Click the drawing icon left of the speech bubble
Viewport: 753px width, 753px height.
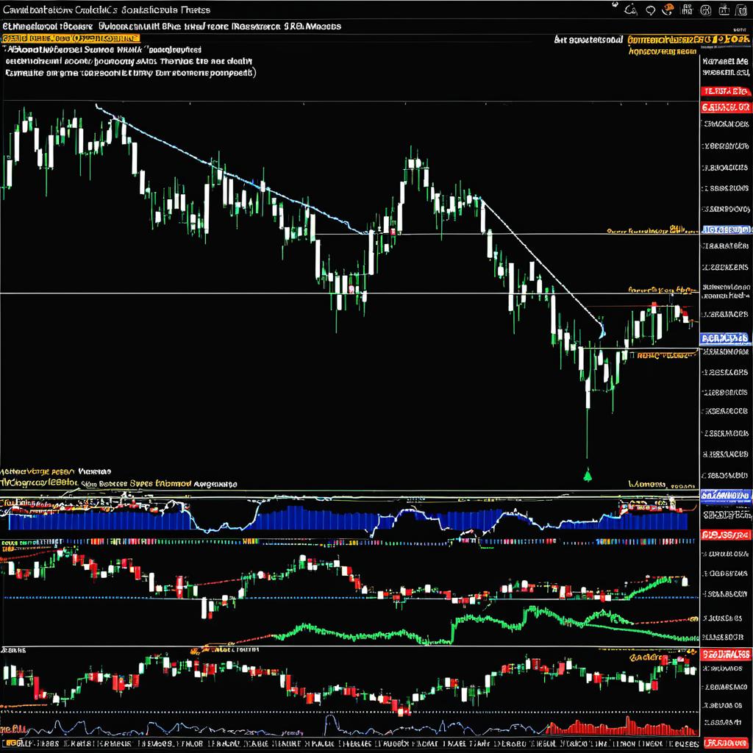631,10
